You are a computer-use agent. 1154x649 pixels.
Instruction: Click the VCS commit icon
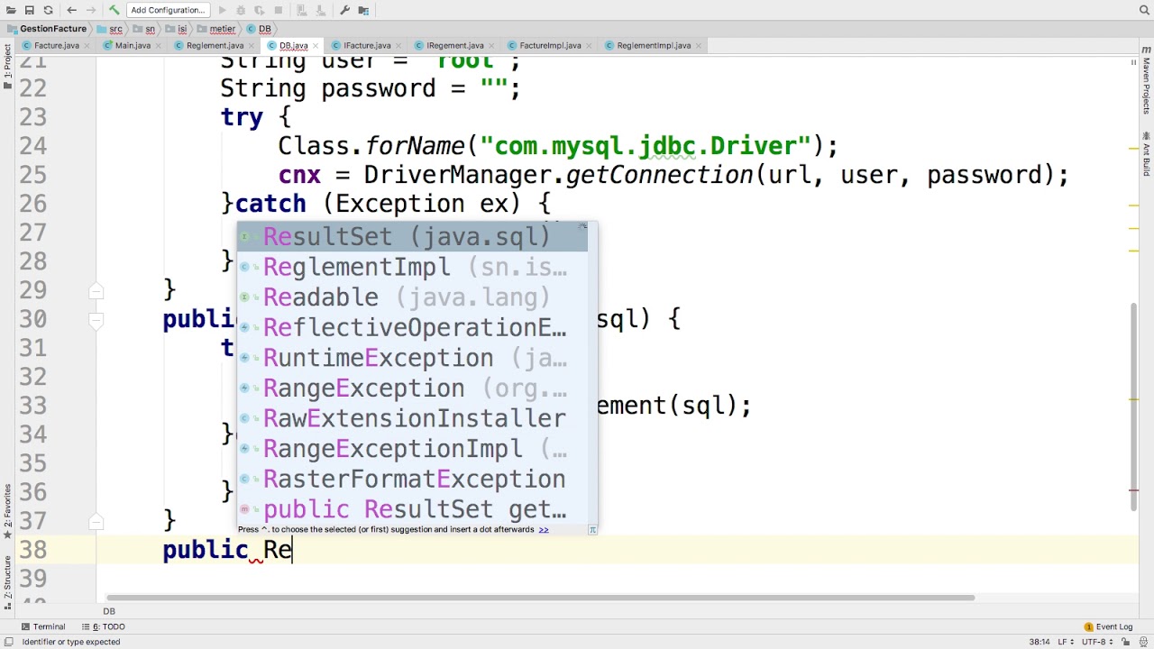[320, 10]
